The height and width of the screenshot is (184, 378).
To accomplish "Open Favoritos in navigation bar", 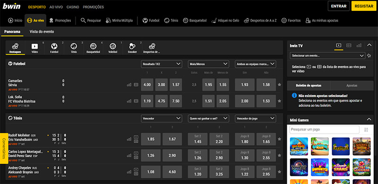I will pos(291,20).
